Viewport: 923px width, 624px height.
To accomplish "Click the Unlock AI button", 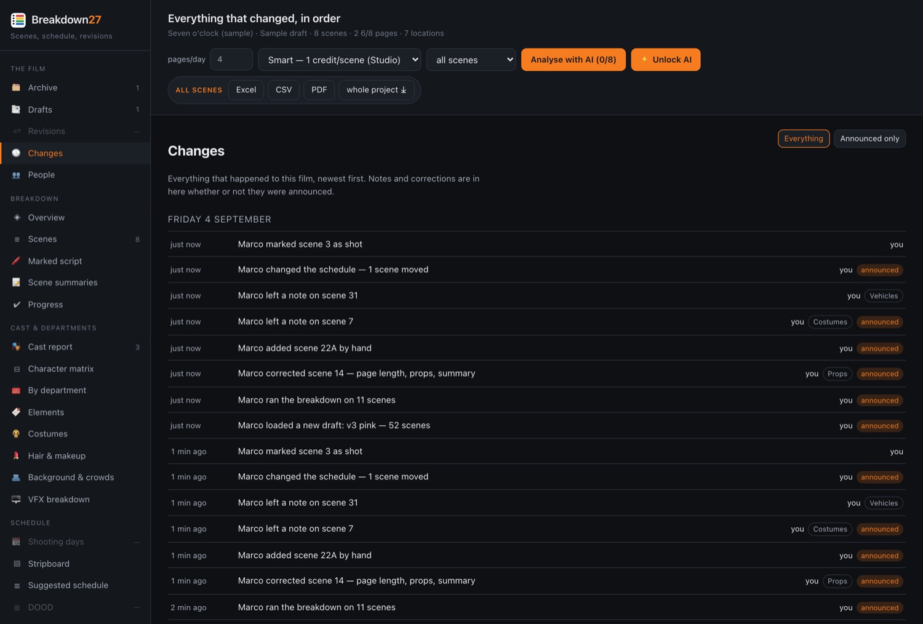I will point(666,60).
